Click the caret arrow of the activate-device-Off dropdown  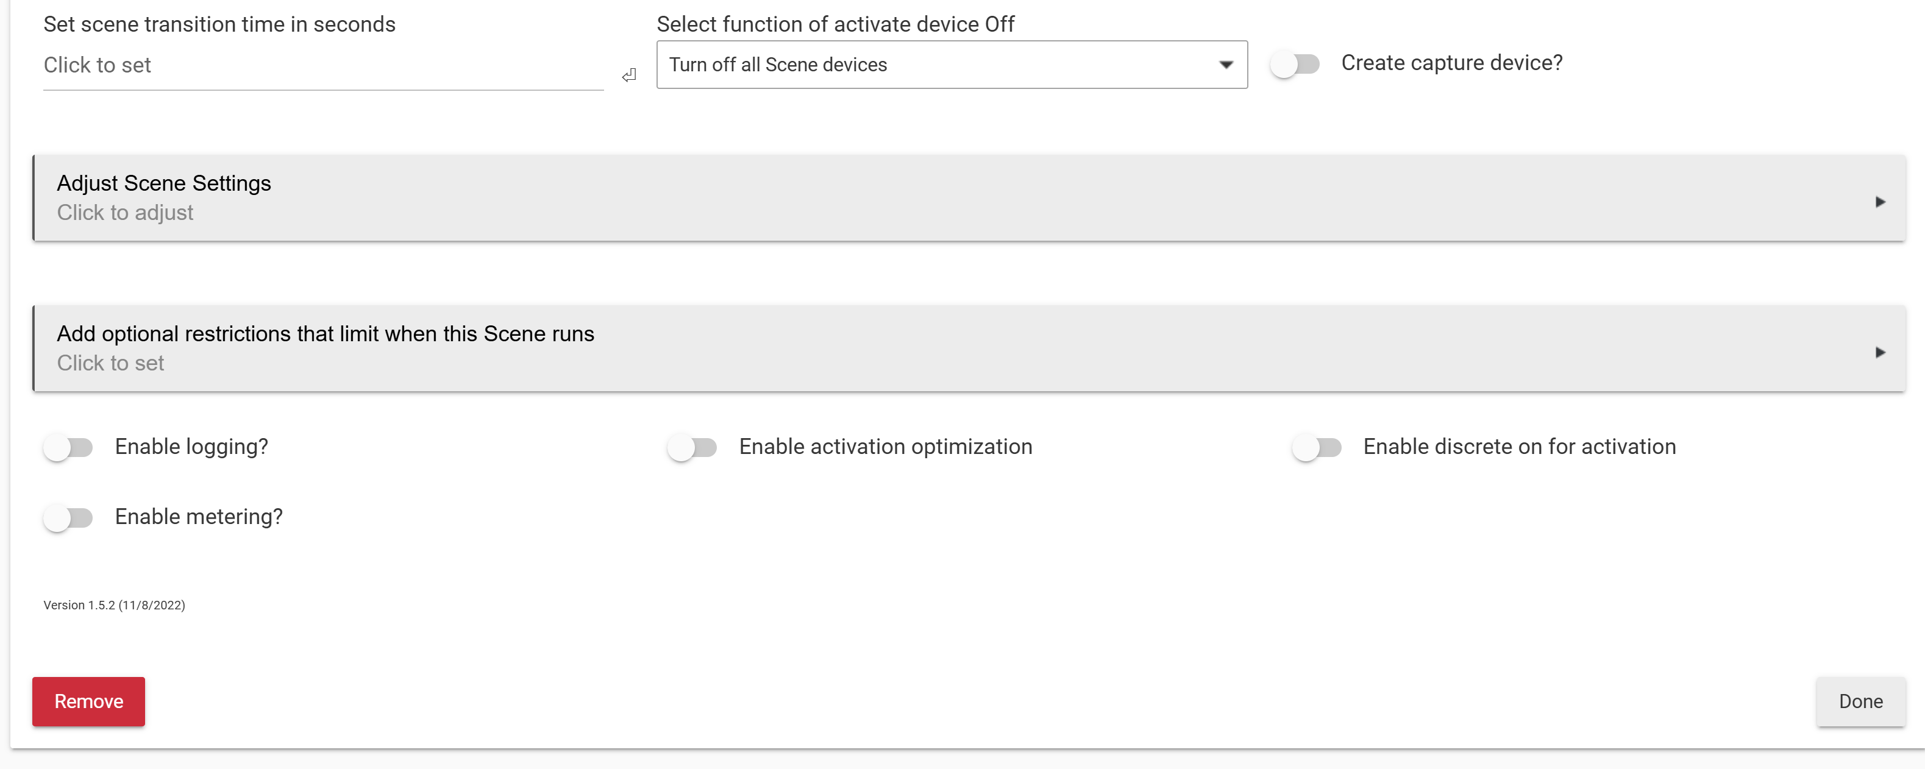[x=1226, y=65]
